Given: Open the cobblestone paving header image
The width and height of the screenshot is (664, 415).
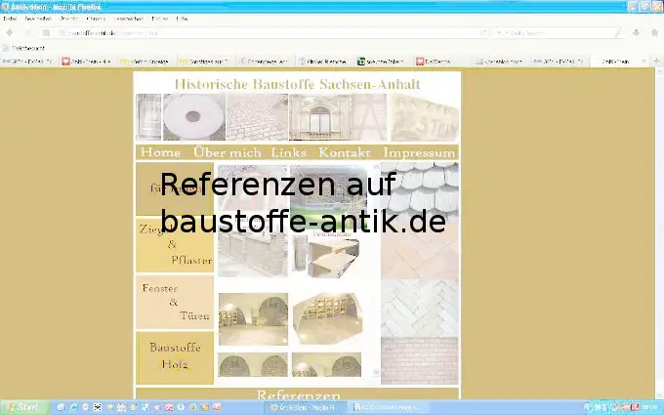Looking at the screenshot, I should (x=257, y=117).
